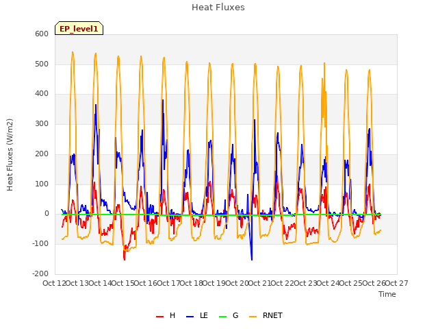Toggle the G series legend entry

click(x=229, y=315)
